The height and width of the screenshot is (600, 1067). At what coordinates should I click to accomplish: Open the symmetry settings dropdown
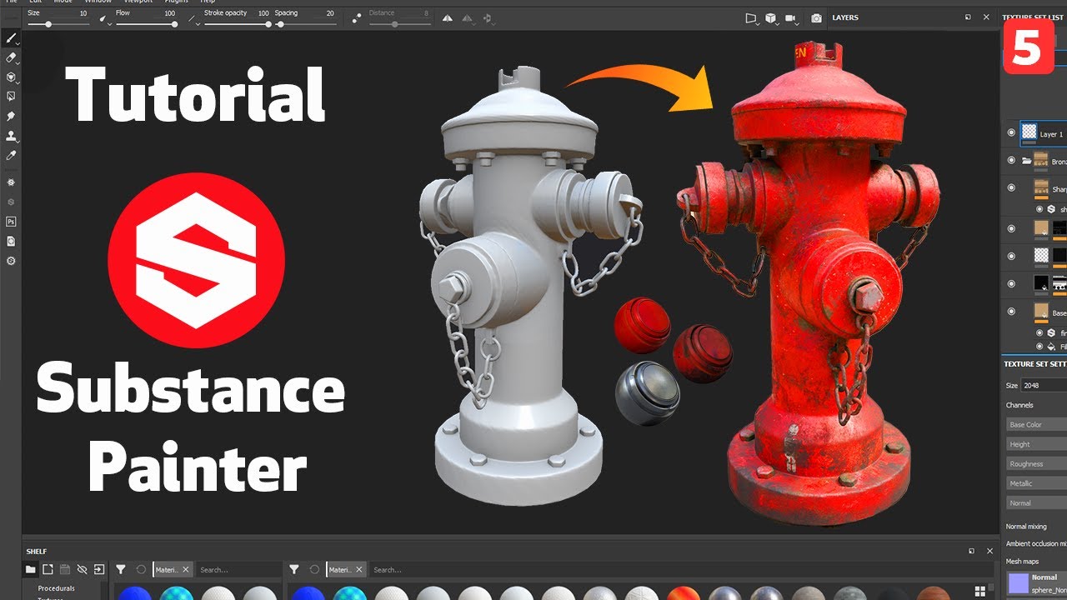pos(468,18)
